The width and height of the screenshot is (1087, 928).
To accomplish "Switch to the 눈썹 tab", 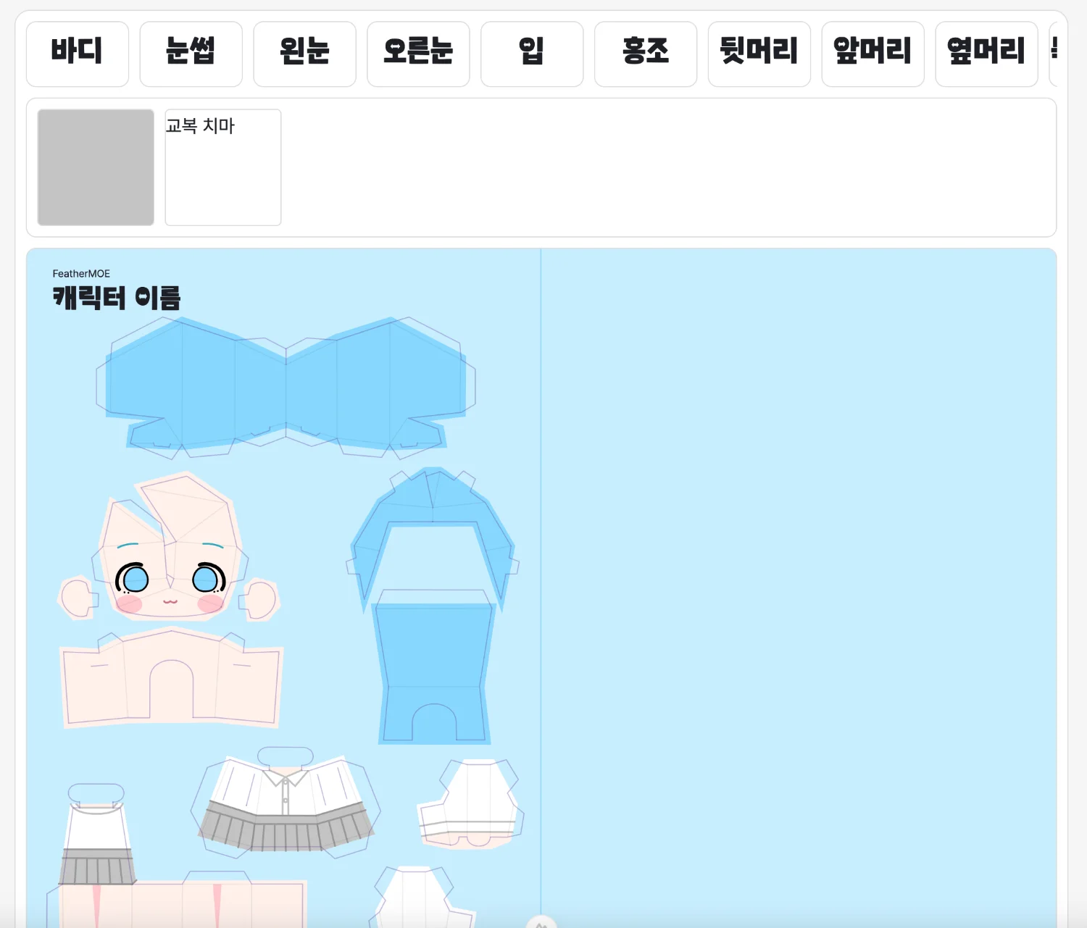I will 191,54.
